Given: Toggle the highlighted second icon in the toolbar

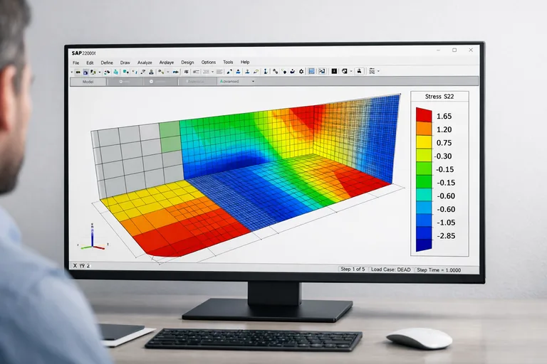Looking at the screenshot, I should click(x=85, y=72).
